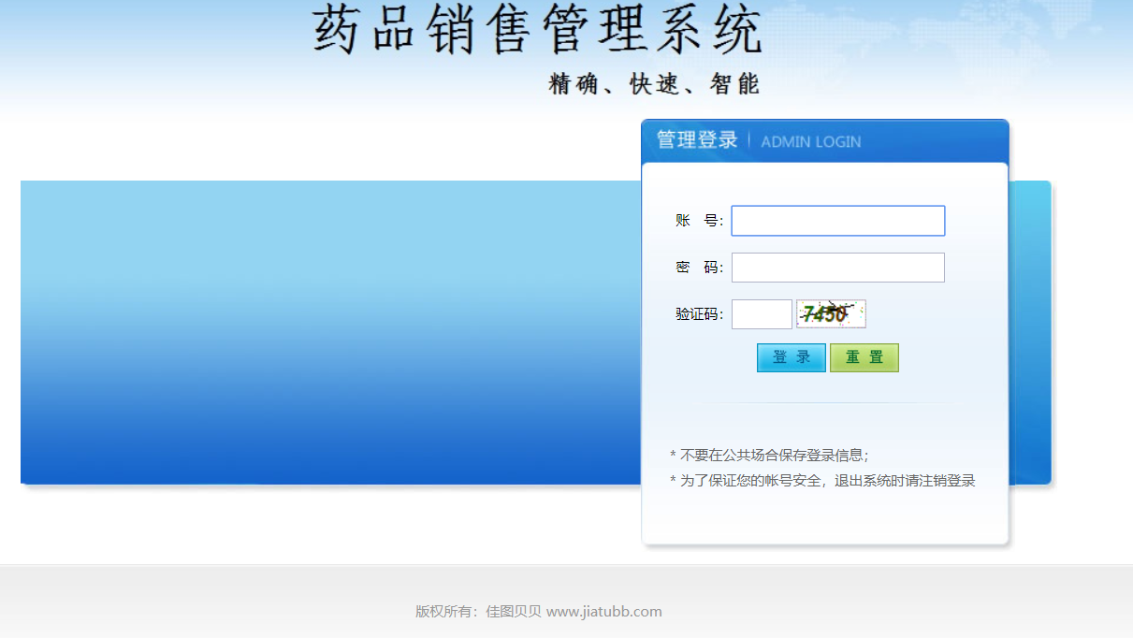Click the 精确、快速、智能 slogan text
This screenshot has height=638, width=1133.
pyautogui.click(x=652, y=84)
